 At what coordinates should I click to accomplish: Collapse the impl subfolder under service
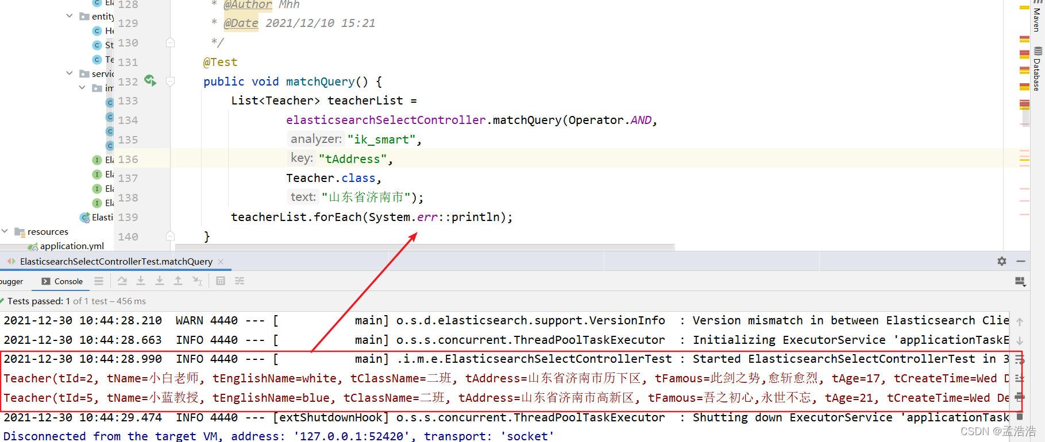tap(82, 88)
